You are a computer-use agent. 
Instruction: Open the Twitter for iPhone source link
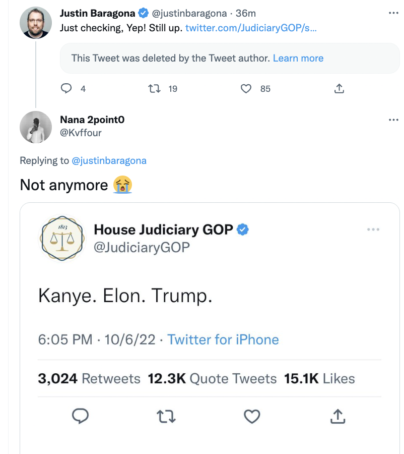point(223,339)
